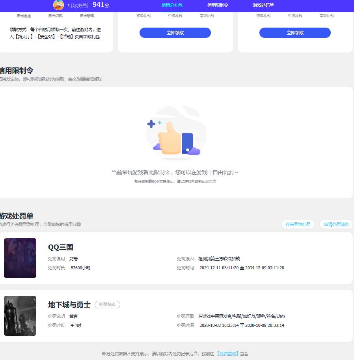This screenshot has height=360, width=354.
Task: Switch to the 游戏处罚单 navigation tab
Action: (x=263, y=5)
